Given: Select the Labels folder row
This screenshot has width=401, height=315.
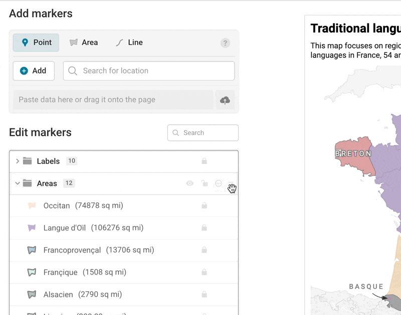Looking at the screenshot, I should [124, 161].
